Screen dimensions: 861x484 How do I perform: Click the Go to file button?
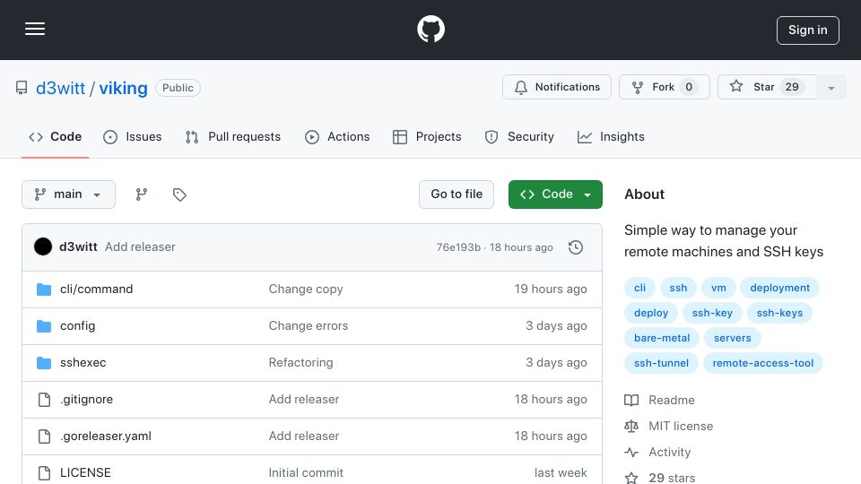pos(457,194)
